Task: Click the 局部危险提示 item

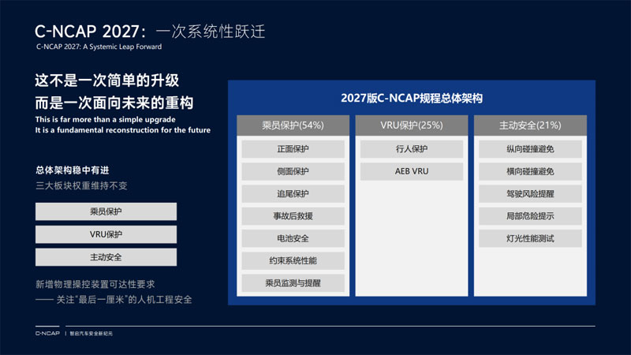Action: coord(530,216)
